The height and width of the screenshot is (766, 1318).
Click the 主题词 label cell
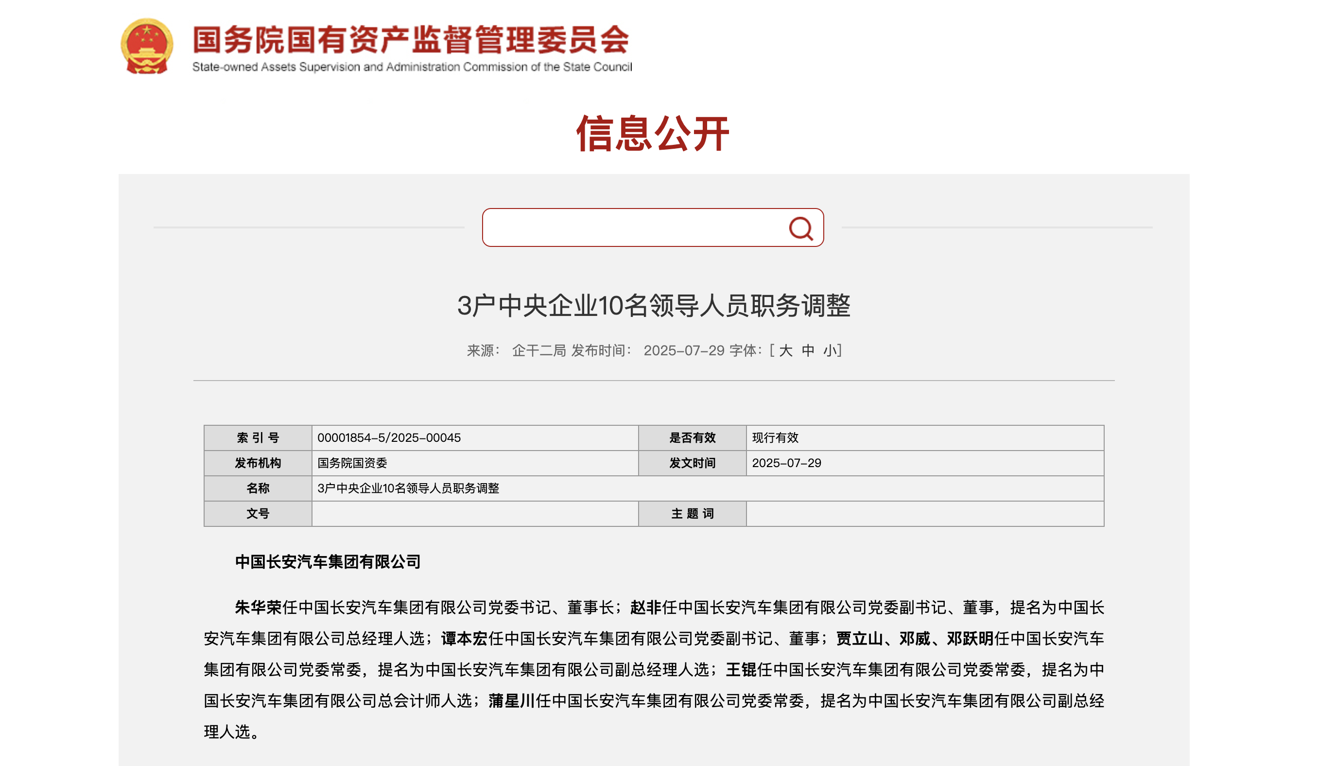[692, 514]
